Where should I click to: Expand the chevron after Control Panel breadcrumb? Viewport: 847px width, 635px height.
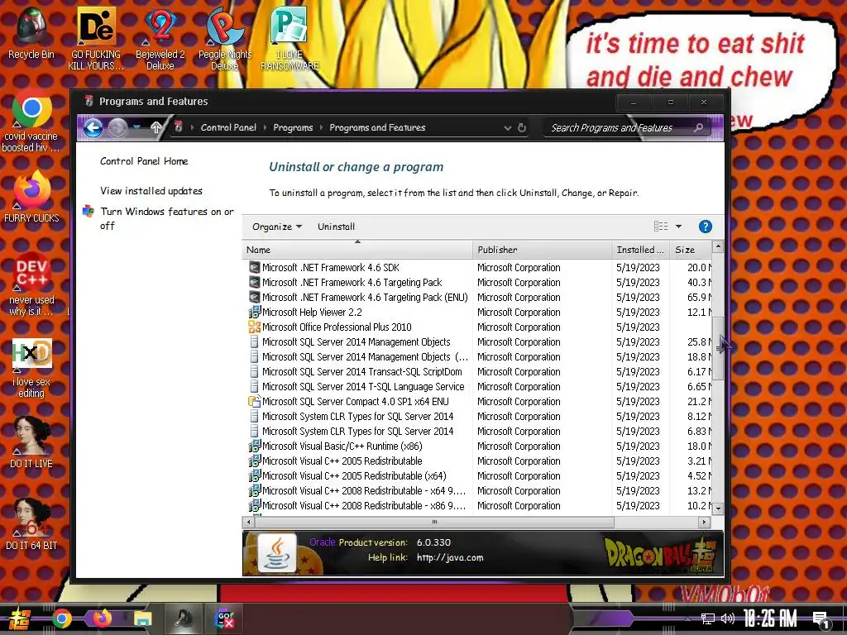click(x=265, y=127)
